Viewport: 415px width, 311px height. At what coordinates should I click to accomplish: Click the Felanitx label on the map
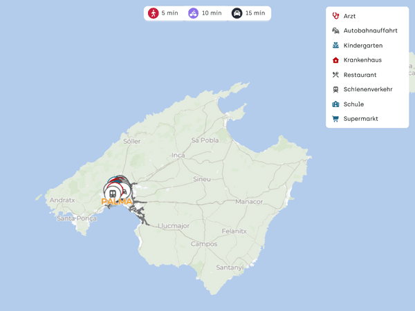(x=234, y=231)
